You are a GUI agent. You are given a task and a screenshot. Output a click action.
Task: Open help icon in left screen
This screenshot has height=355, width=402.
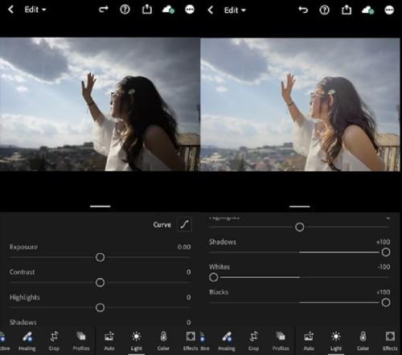[x=125, y=10]
